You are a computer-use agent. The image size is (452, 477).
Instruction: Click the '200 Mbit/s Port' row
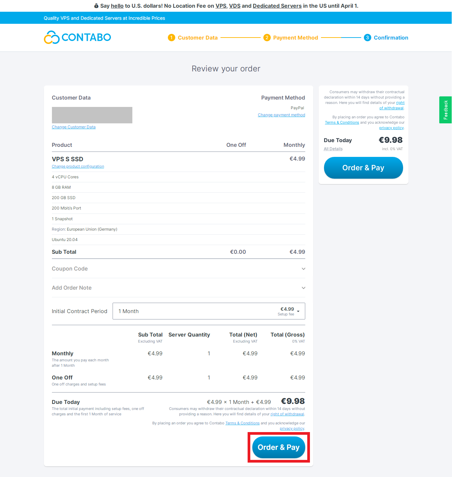point(179,208)
